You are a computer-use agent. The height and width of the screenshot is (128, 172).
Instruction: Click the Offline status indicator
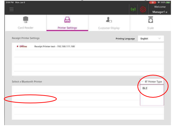point(22,46)
